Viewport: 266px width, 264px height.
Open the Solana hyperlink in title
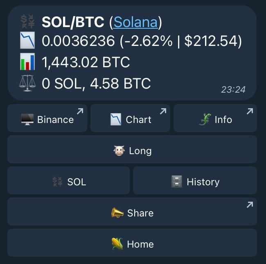click(x=135, y=22)
